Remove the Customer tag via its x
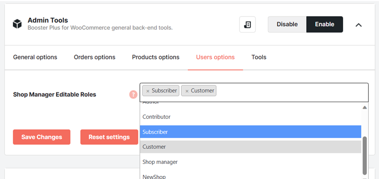 pos(187,91)
